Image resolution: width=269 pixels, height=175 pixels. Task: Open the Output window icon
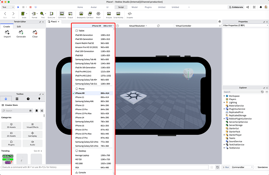point(70,14)
